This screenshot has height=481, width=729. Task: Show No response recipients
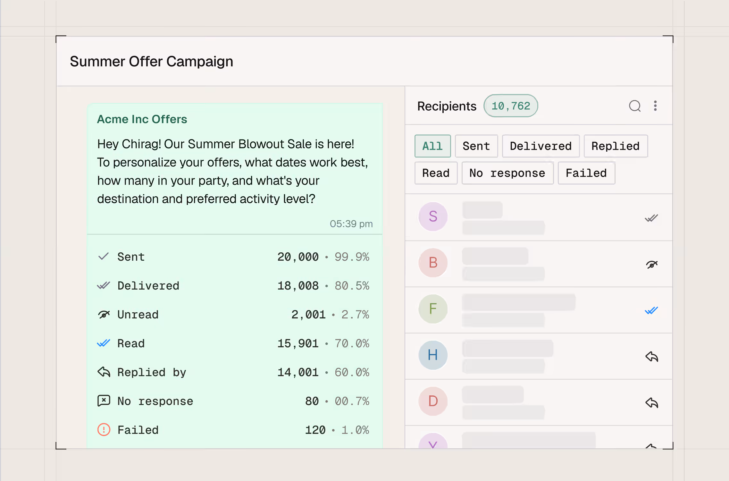click(x=507, y=173)
